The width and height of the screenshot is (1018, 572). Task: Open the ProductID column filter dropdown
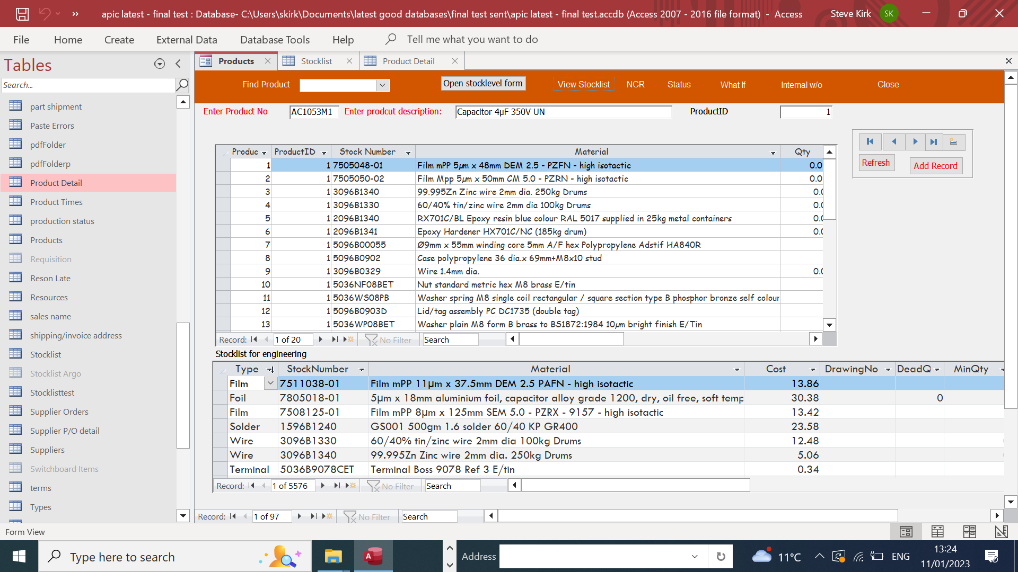324,153
